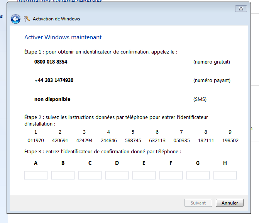The height and width of the screenshot is (223, 259).
Task: Click the 'non disponible' SMS text
Action: click(52, 99)
